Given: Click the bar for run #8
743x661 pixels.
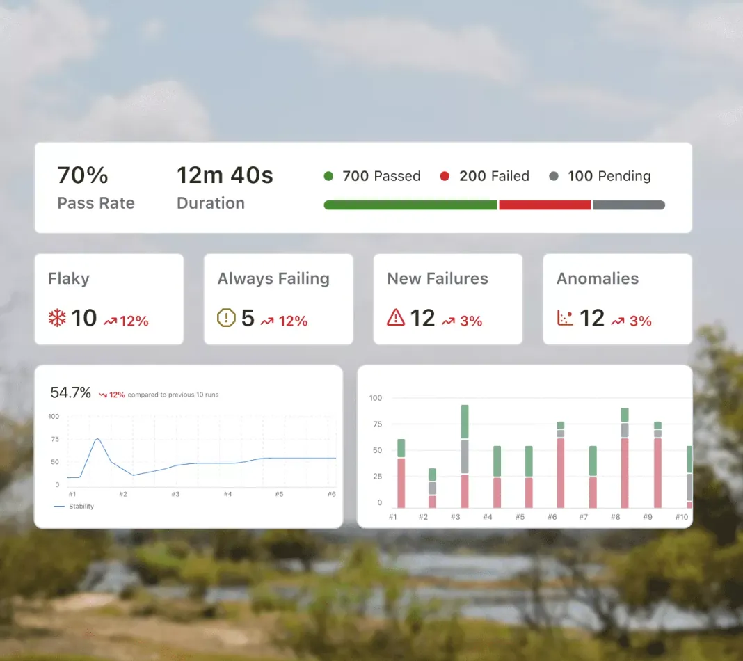Looking at the screenshot, I should 625,458.
